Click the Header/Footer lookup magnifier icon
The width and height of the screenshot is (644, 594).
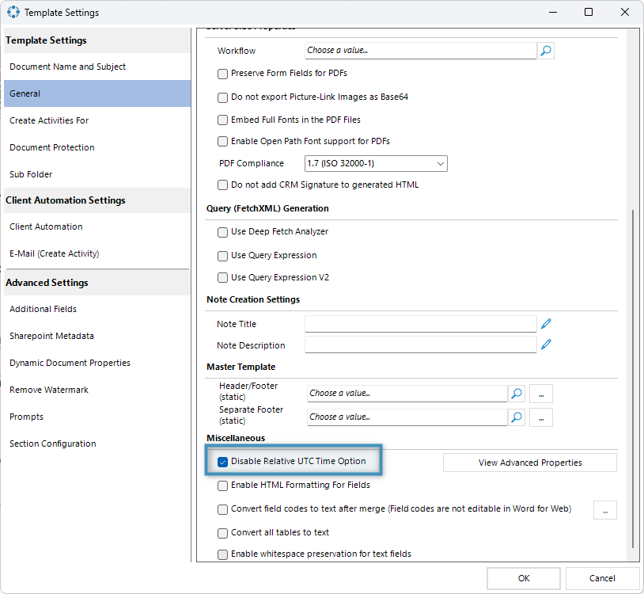tap(516, 394)
